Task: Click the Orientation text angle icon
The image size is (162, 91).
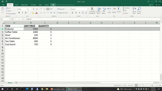Action: point(51,9)
